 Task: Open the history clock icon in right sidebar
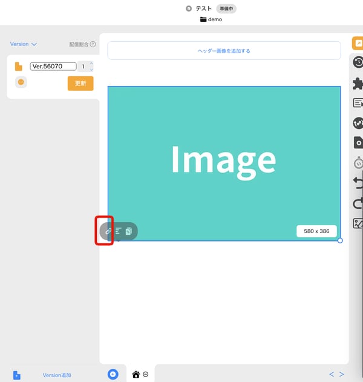coord(358,62)
